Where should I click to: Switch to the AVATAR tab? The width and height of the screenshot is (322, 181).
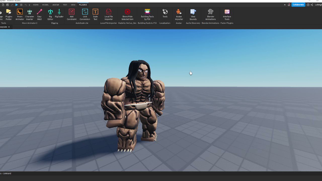(x=56, y=5)
